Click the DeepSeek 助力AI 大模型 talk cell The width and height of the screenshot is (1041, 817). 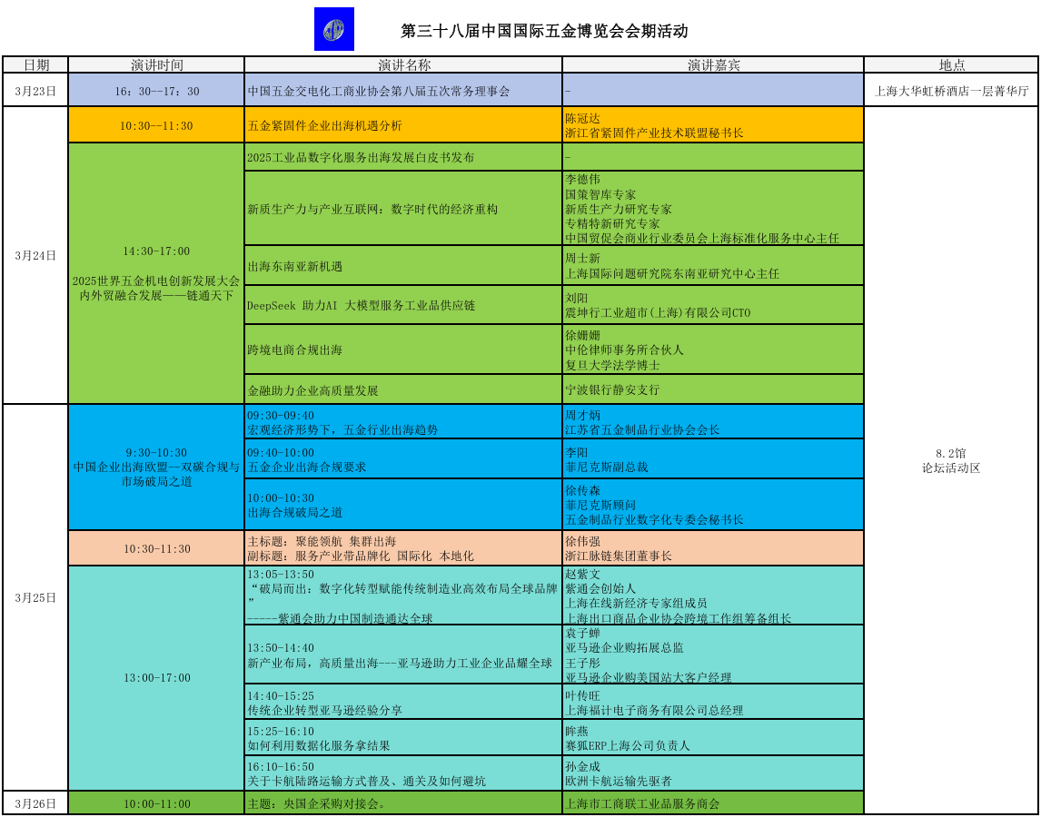[403, 305]
